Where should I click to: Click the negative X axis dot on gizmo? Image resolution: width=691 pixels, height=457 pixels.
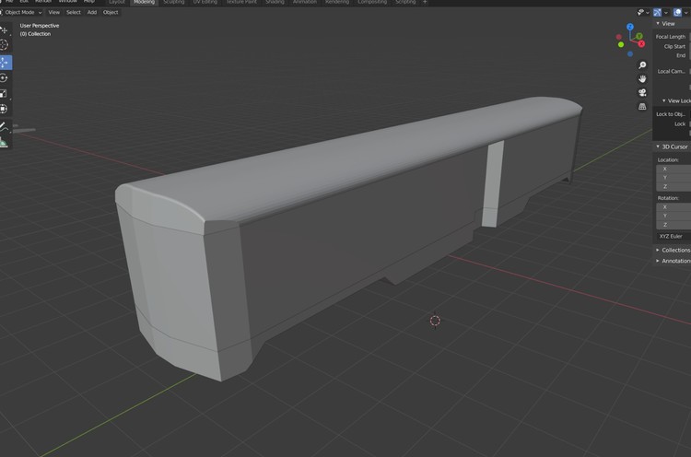(x=619, y=38)
